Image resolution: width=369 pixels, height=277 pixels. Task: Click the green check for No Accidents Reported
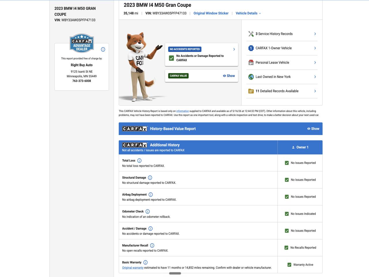[172, 58]
